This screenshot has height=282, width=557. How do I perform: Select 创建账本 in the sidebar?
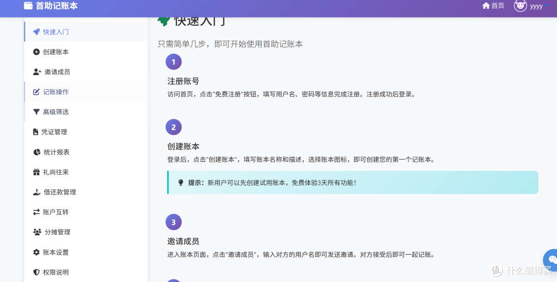86,52
